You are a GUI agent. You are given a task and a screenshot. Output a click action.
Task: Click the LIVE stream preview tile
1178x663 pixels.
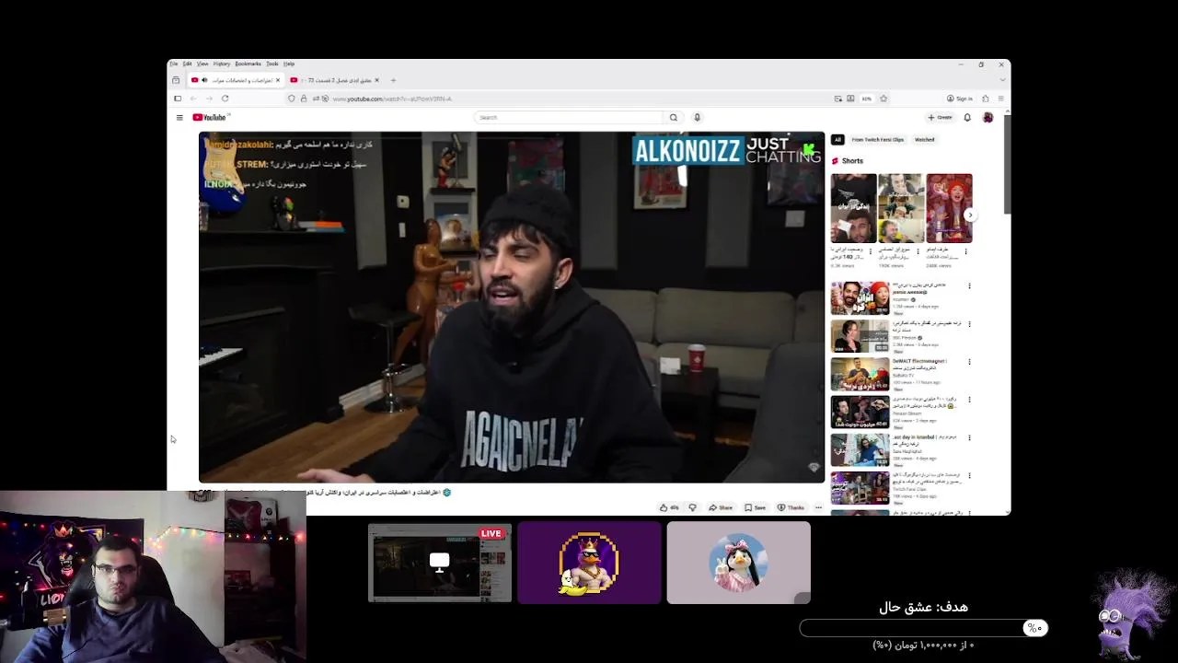[440, 564]
